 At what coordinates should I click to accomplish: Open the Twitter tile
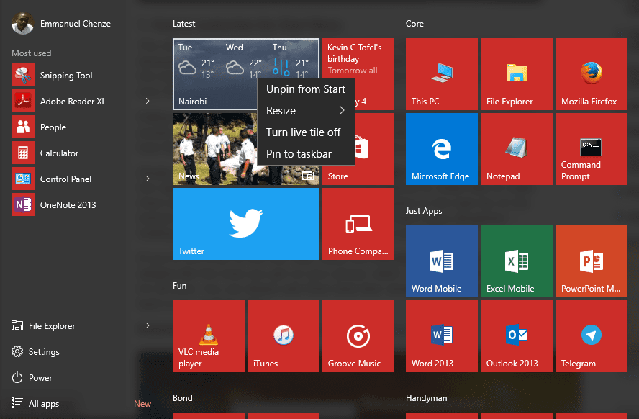[x=246, y=224]
